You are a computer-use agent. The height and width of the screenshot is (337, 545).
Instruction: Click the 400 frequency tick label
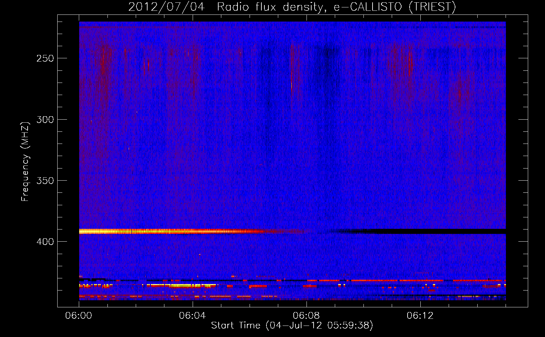[45, 242]
